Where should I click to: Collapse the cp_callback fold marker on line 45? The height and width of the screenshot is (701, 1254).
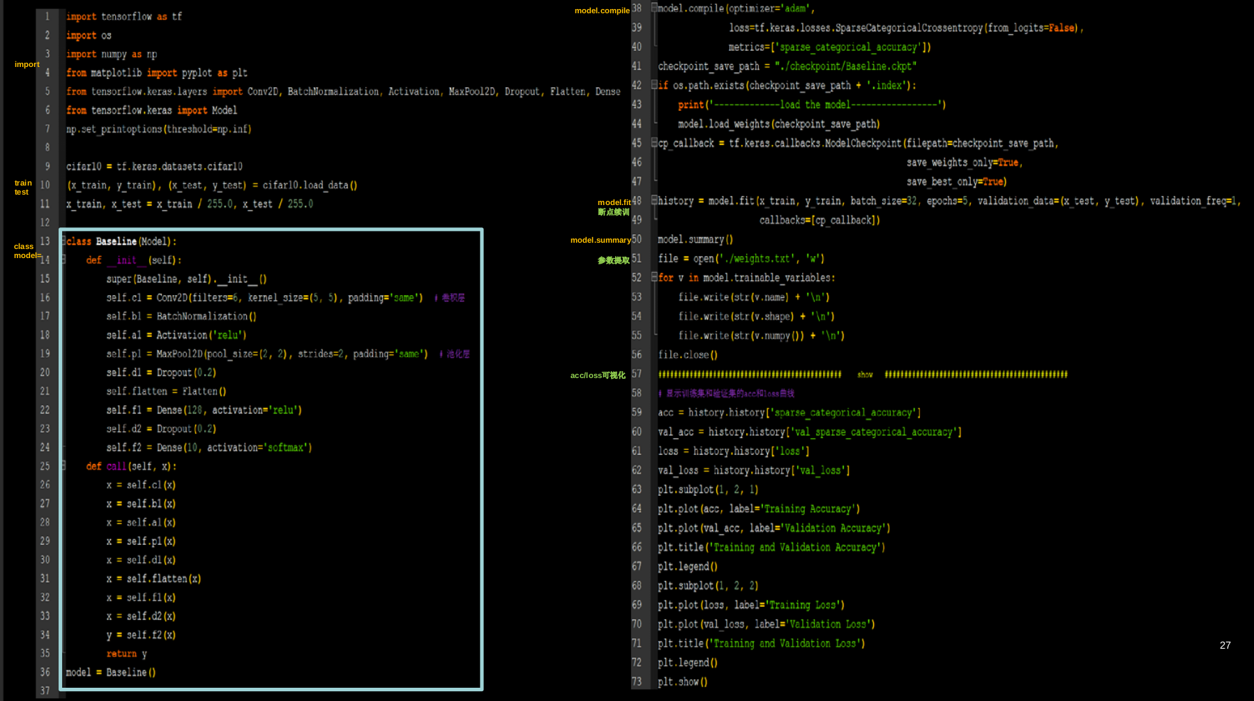click(x=654, y=143)
